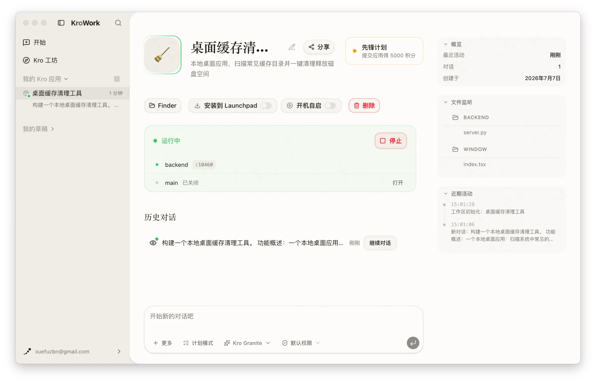
Task: Switch apps to grid view icon
Action: (117, 79)
